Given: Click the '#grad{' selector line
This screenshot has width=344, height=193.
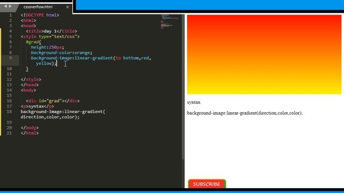Looking at the screenshot, I should (33, 42).
